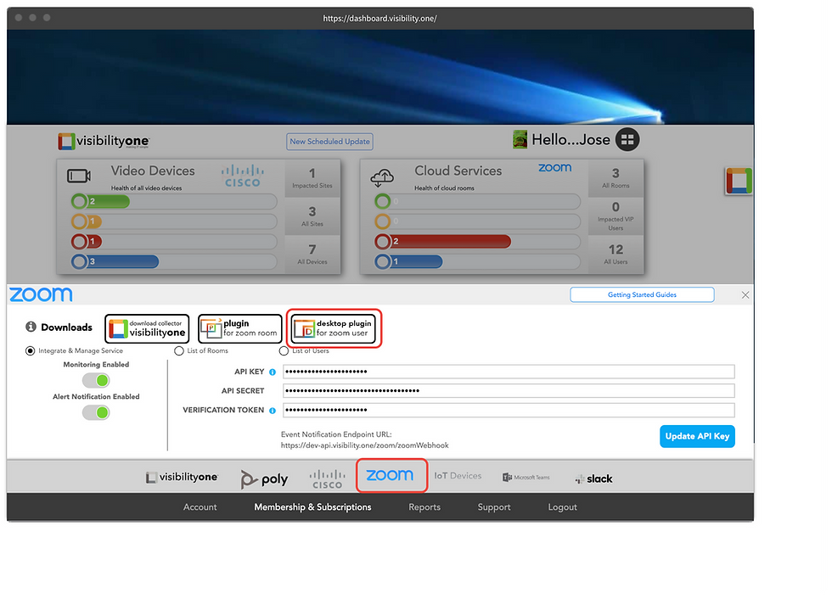Click the zoom logo in Cloud Services card
The height and width of the screenshot is (599, 832).
pos(555,167)
